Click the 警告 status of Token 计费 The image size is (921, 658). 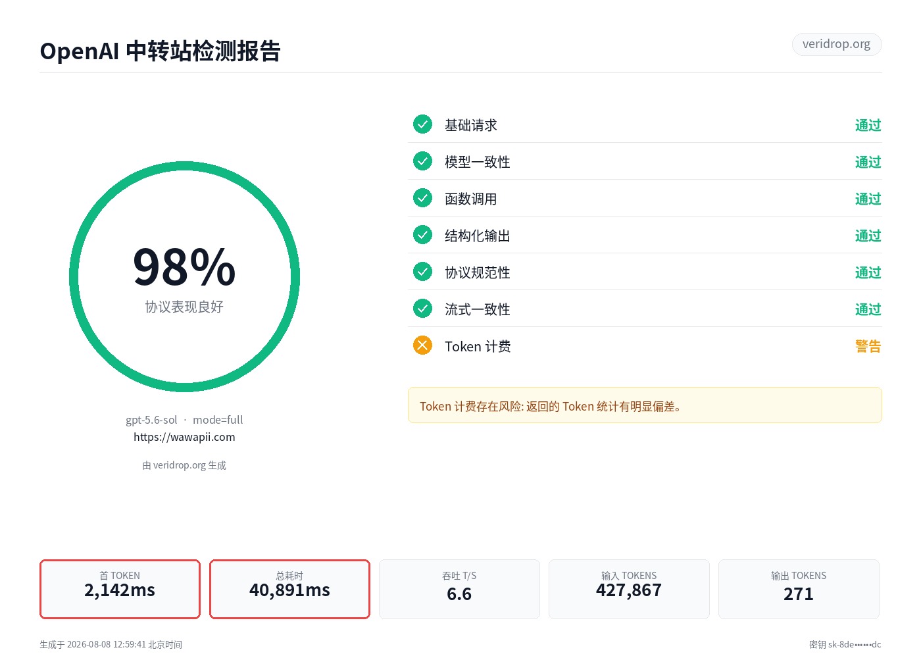click(x=868, y=346)
